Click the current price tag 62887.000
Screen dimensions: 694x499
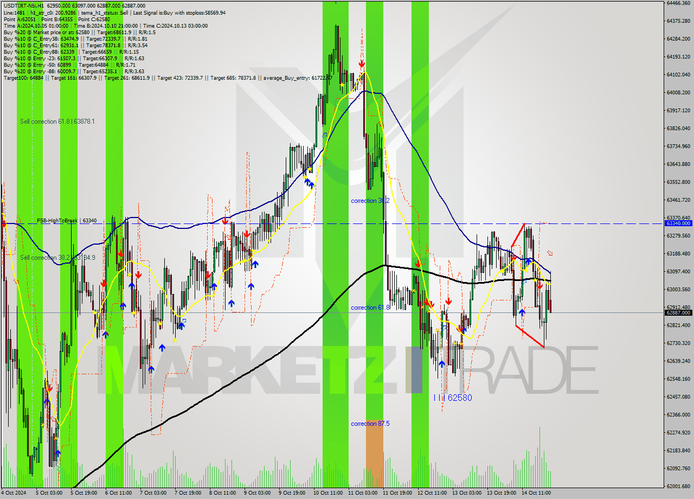(678, 312)
